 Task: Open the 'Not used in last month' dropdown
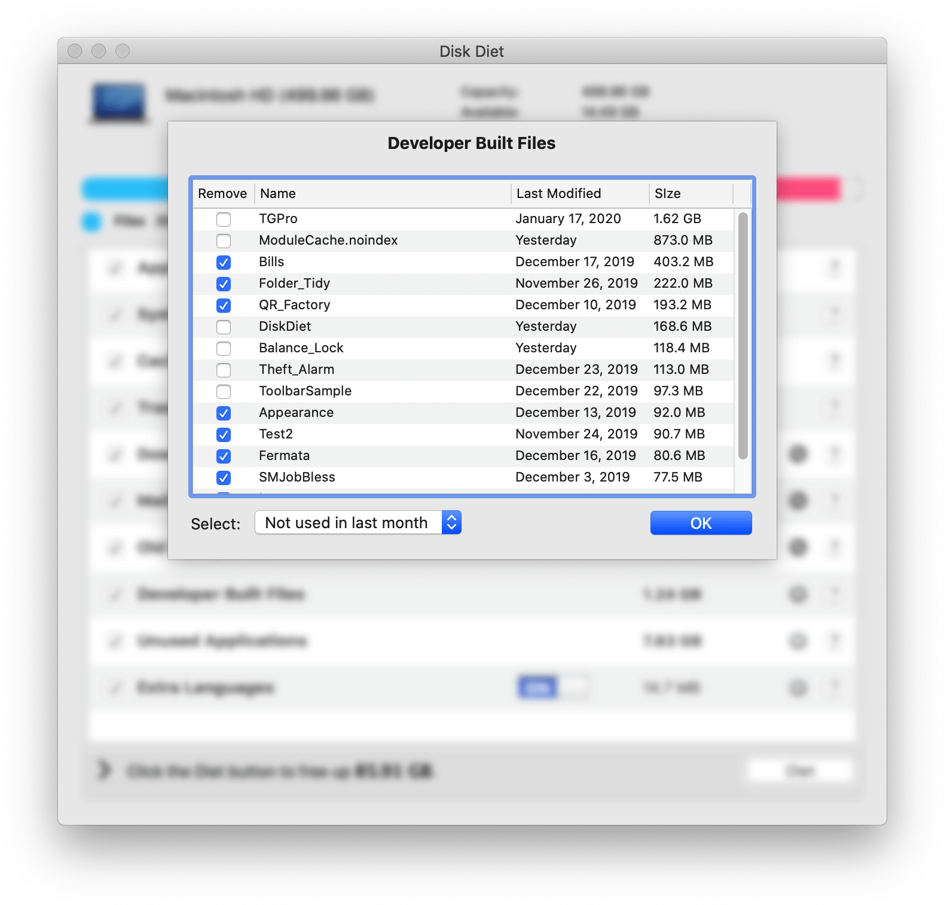[358, 523]
